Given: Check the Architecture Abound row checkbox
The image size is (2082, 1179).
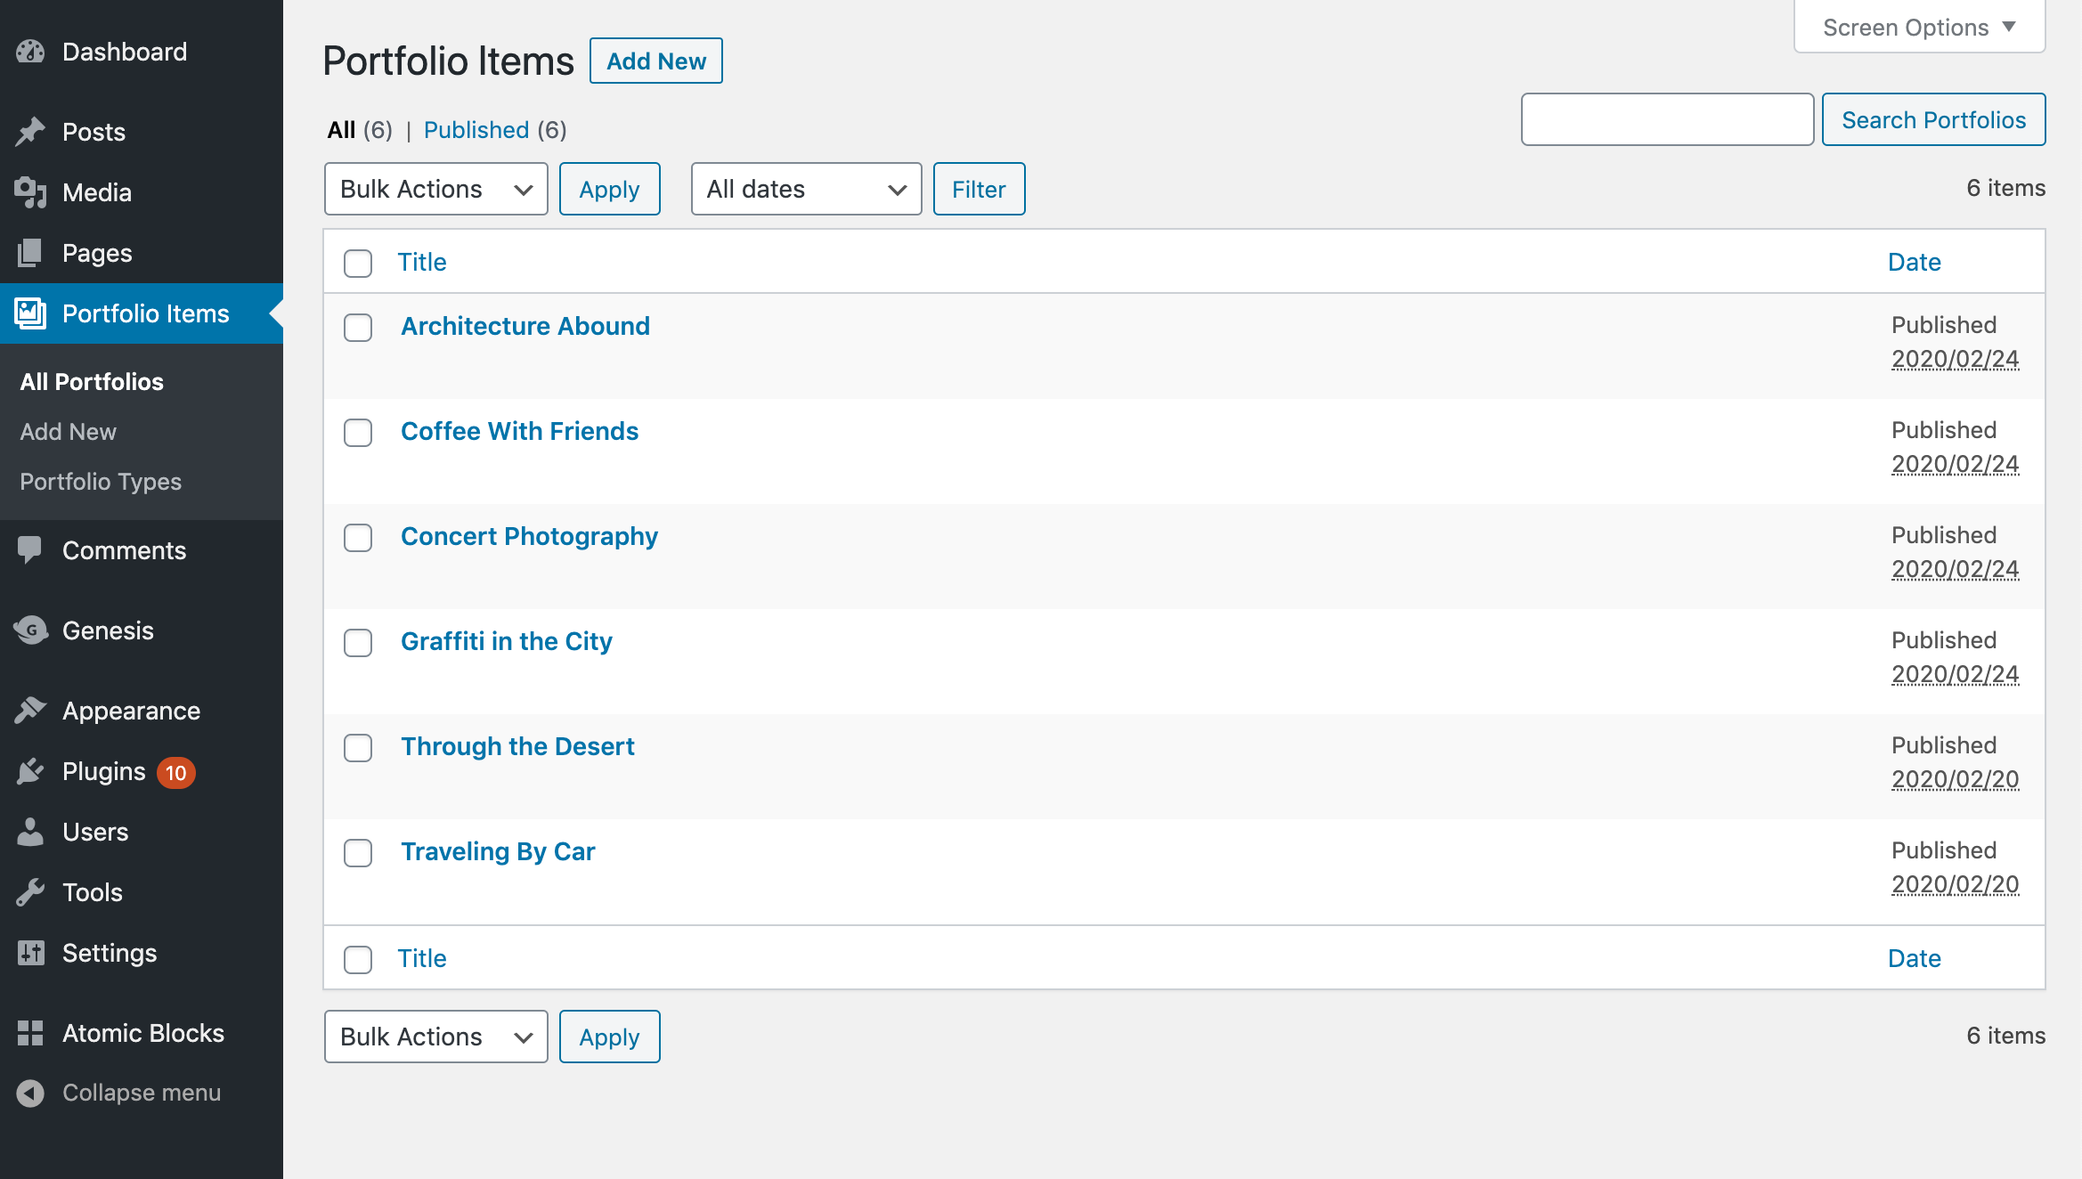Looking at the screenshot, I should pyautogui.click(x=358, y=328).
